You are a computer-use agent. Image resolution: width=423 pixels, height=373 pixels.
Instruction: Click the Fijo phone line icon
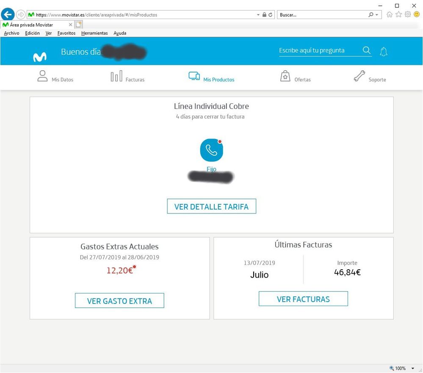pyautogui.click(x=211, y=150)
